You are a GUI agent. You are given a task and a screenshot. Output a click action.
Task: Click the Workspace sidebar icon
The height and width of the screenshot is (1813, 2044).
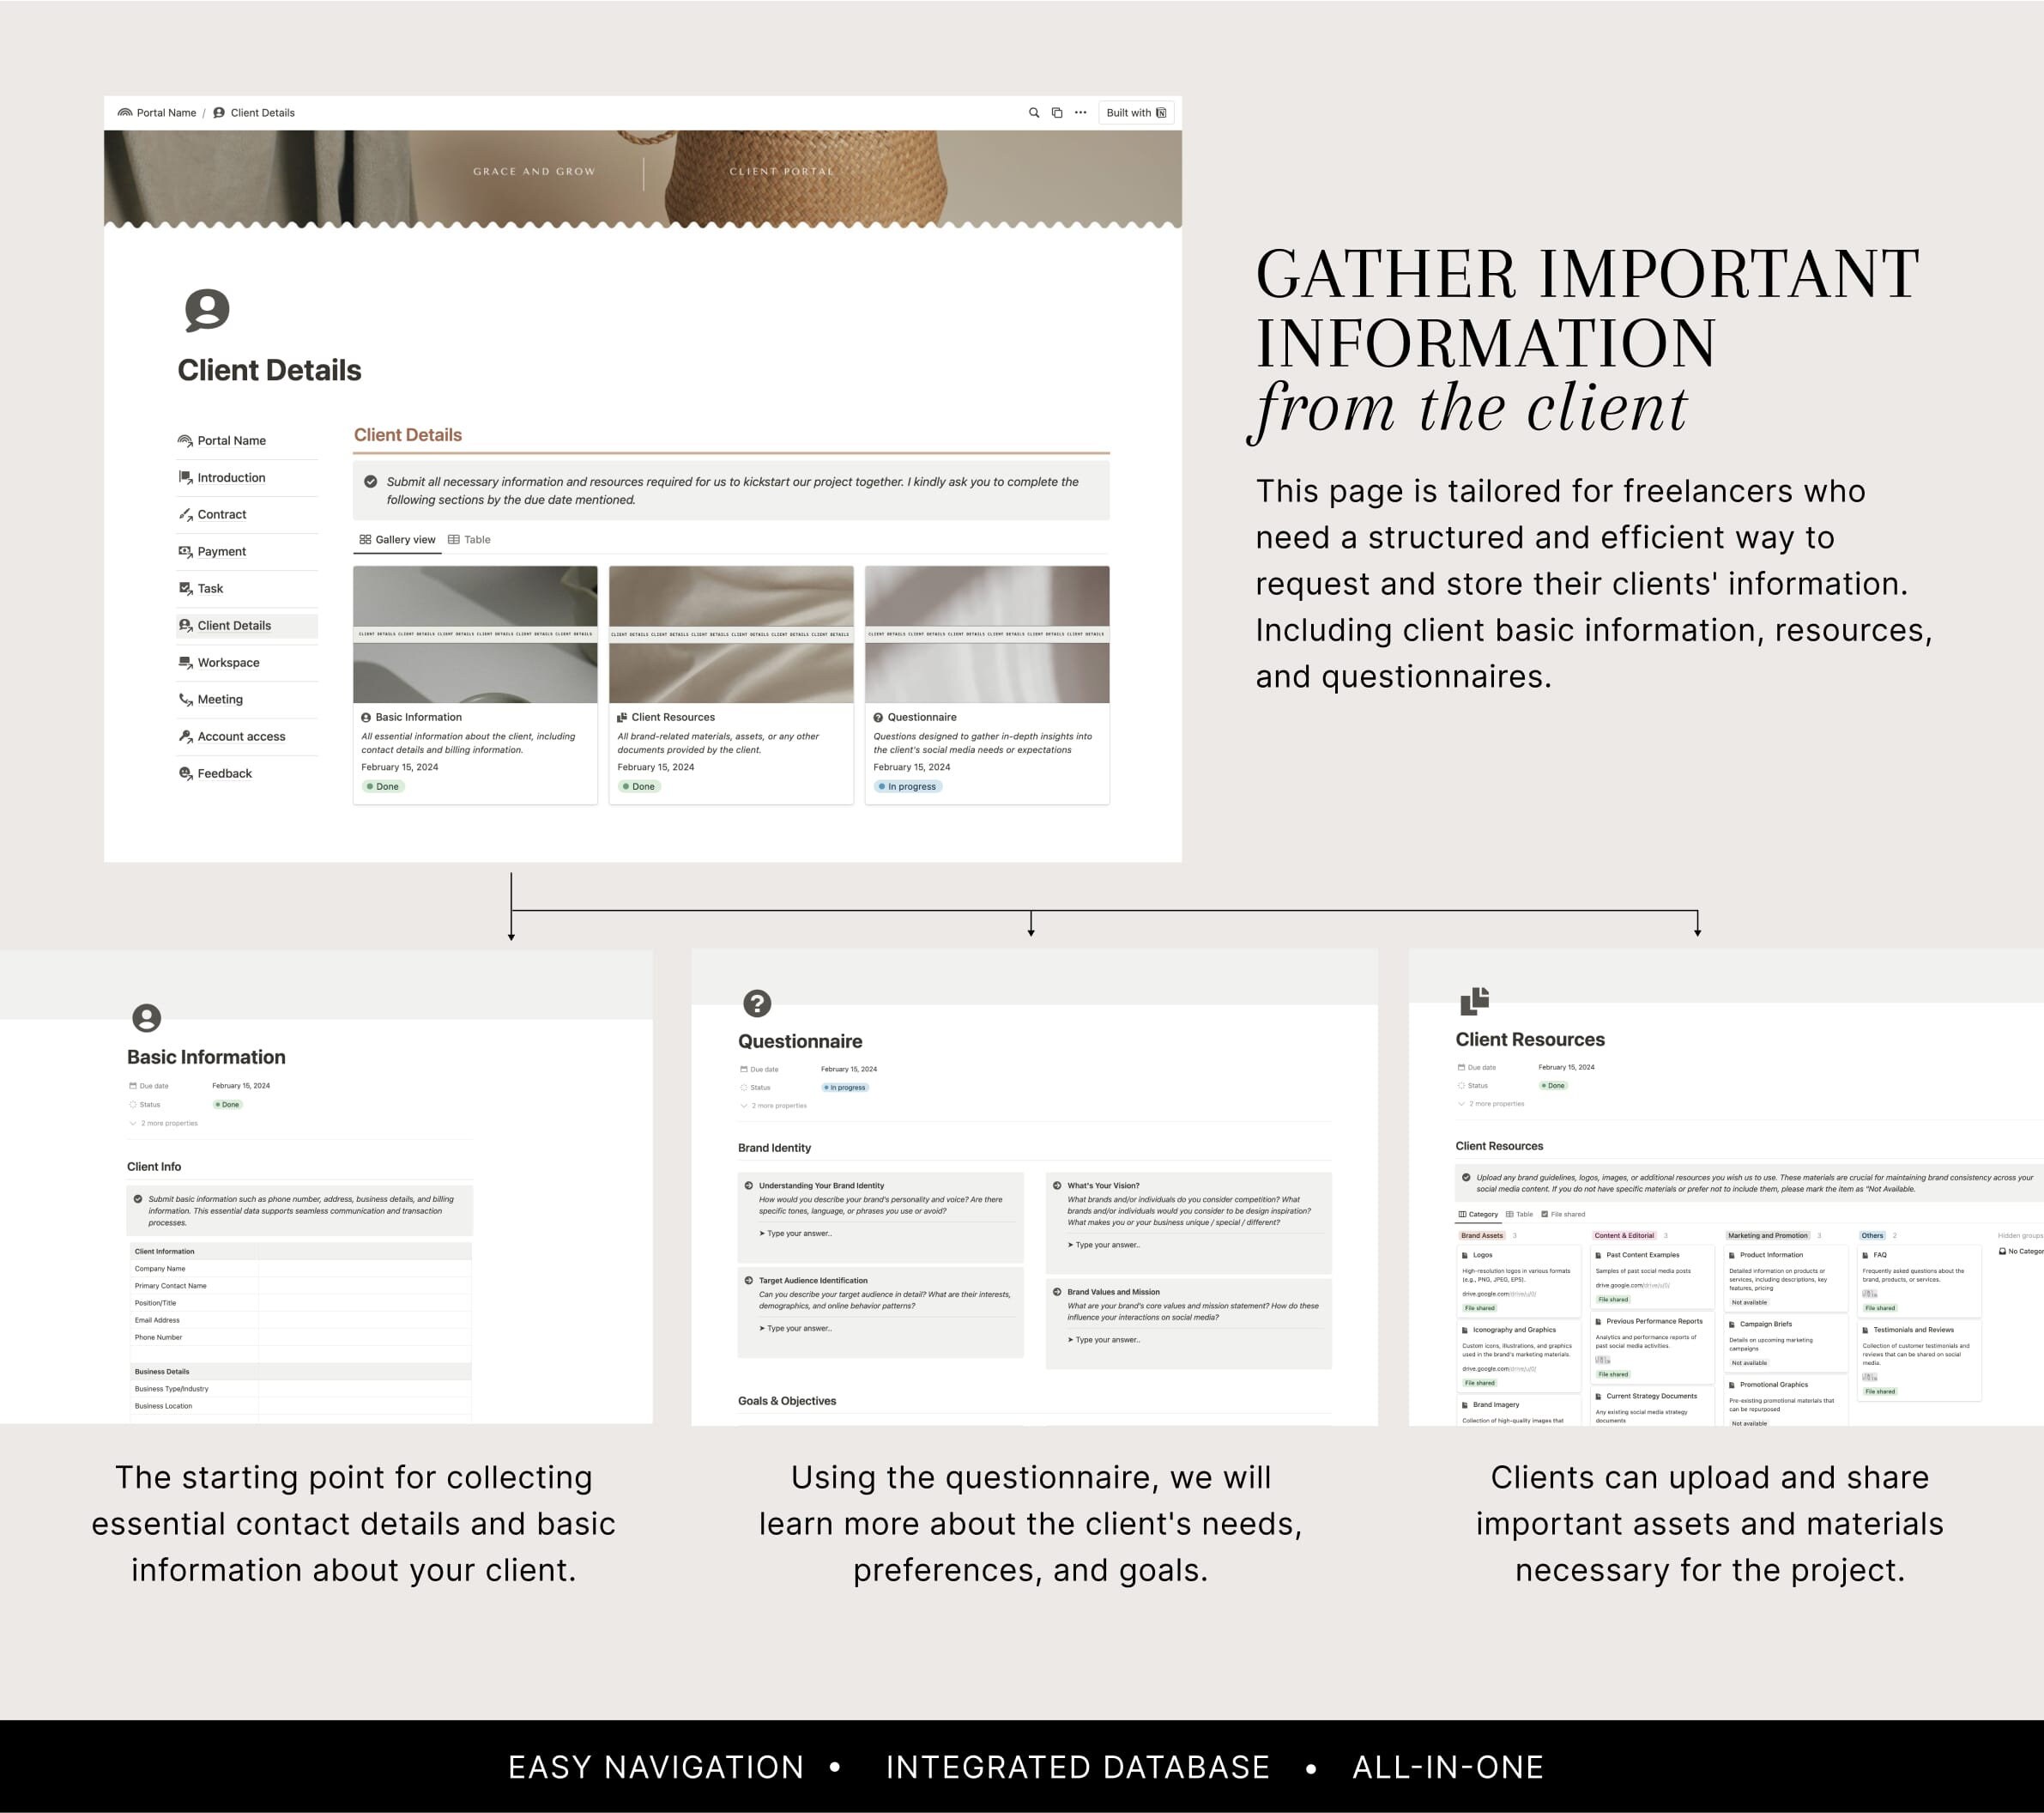click(x=185, y=663)
